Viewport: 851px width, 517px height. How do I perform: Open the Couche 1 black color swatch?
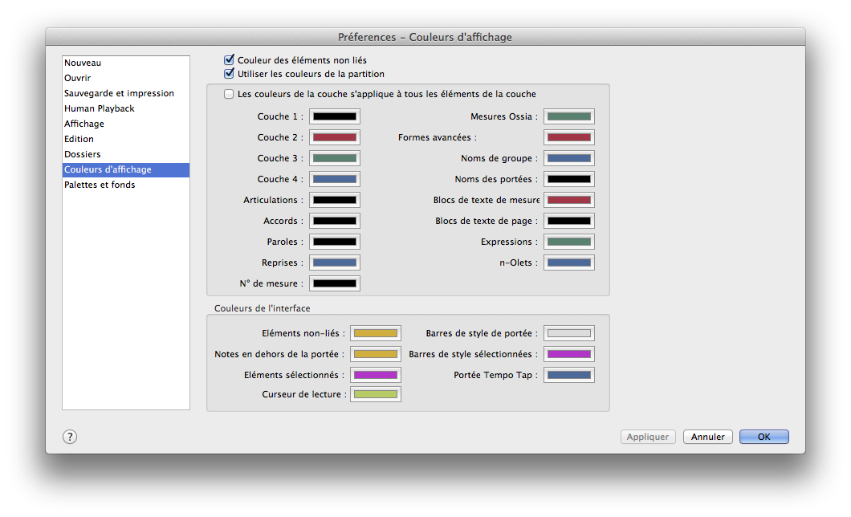(x=335, y=116)
